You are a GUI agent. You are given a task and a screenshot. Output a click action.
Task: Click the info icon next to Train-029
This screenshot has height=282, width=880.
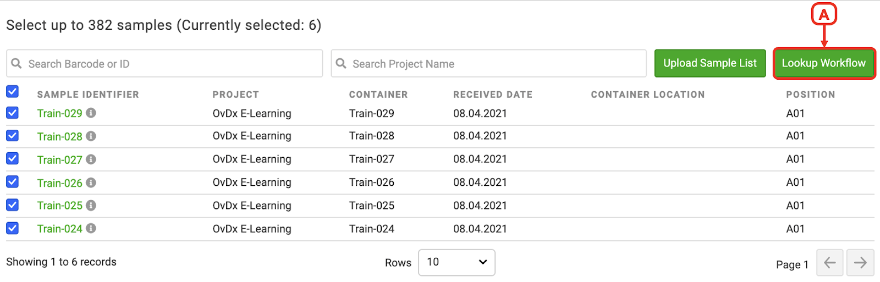click(x=91, y=113)
